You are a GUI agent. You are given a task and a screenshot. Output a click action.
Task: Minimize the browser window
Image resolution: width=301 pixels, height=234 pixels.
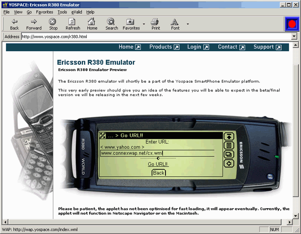282,5
